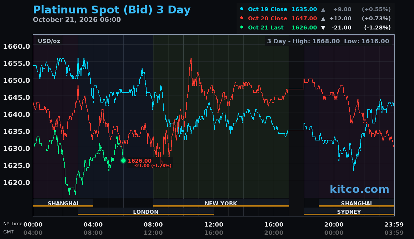Image resolution: width=414 pixels, height=239 pixels.
Task: Click the NY time 08:00 tick label
Action: 153,225
